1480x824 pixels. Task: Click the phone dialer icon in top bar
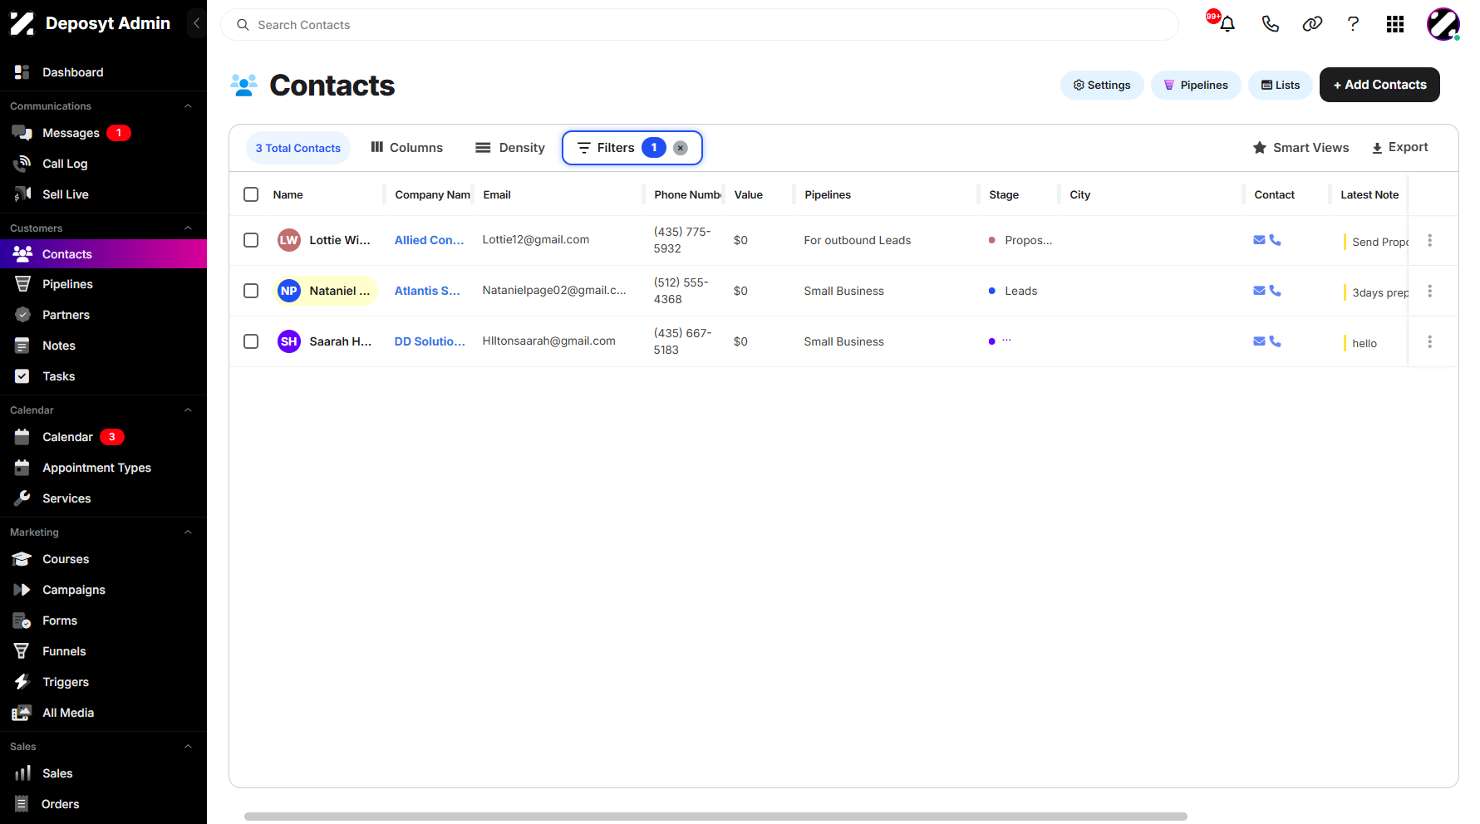tap(1270, 24)
